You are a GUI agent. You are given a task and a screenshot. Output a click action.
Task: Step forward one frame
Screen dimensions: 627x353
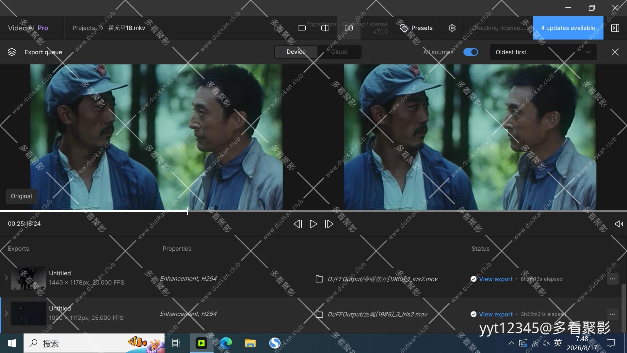[x=329, y=224]
